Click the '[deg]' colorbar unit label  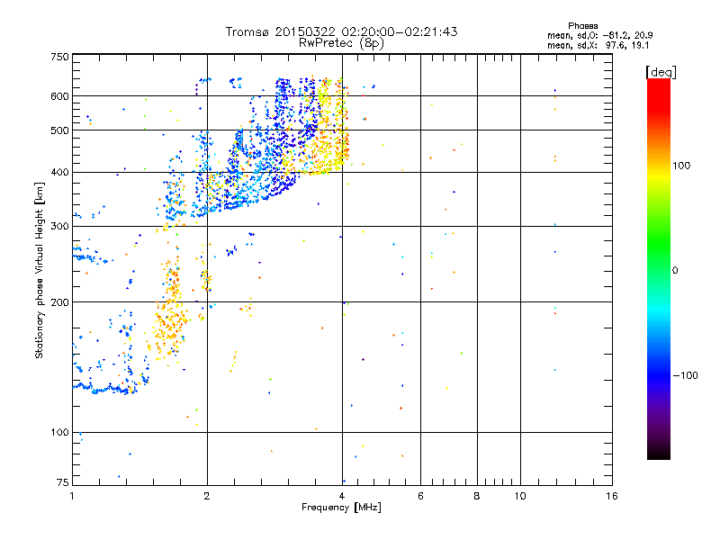(661, 72)
